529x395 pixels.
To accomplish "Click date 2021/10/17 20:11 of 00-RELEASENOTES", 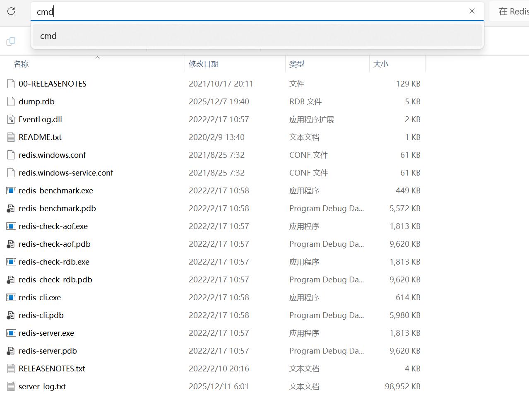I will click(x=221, y=84).
